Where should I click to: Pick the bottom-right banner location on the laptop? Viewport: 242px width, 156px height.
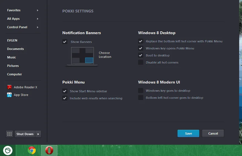tap(89, 60)
